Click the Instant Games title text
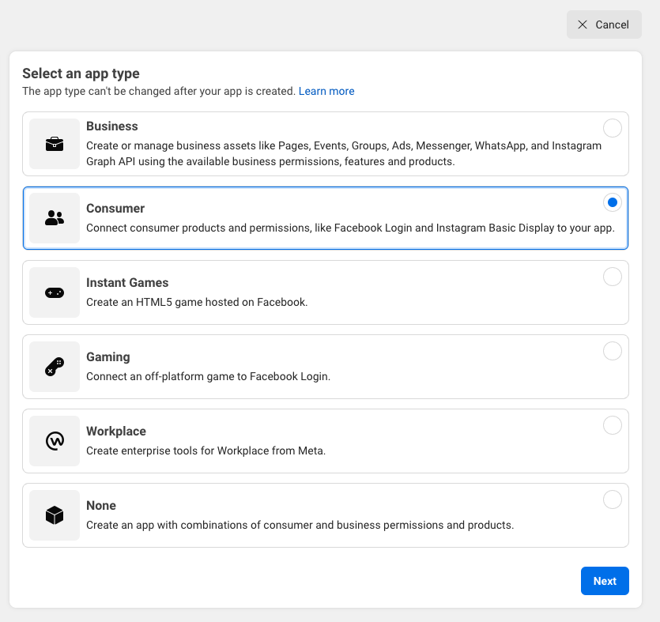 (127, 283)
